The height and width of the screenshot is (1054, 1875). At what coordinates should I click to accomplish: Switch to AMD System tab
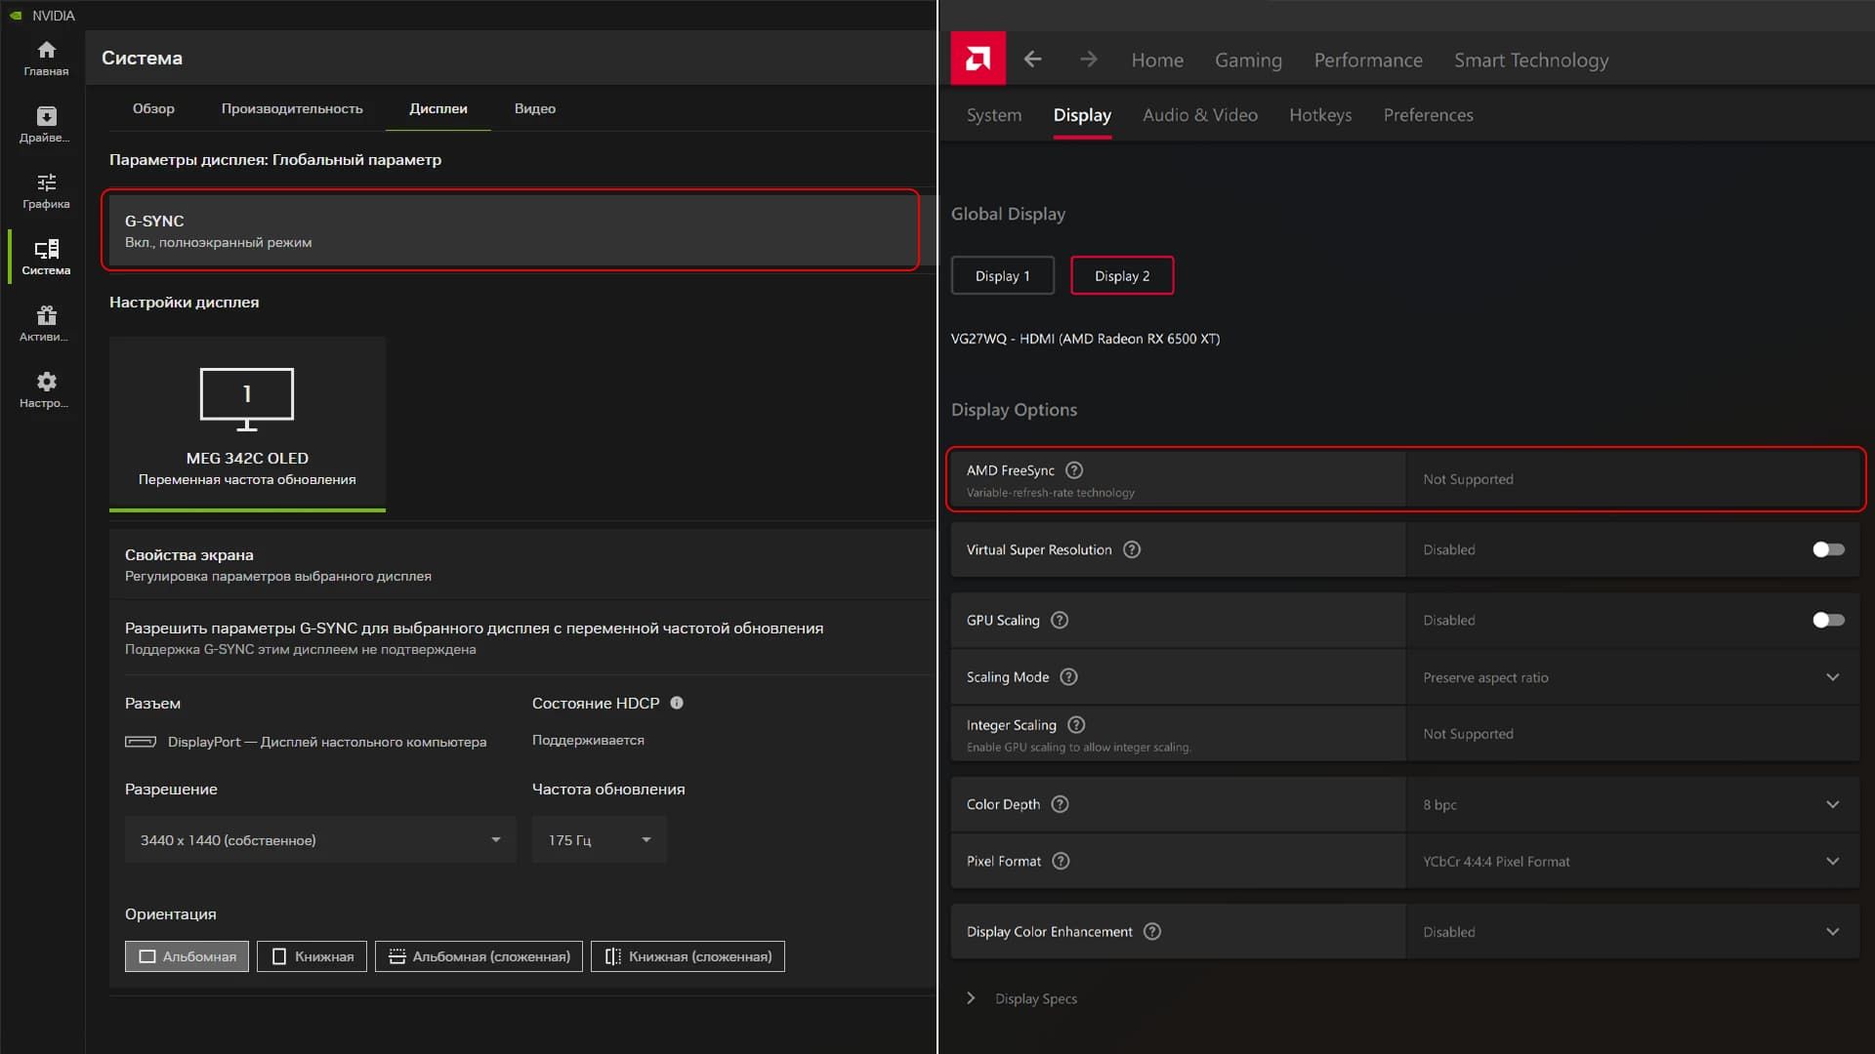(994, 115)
